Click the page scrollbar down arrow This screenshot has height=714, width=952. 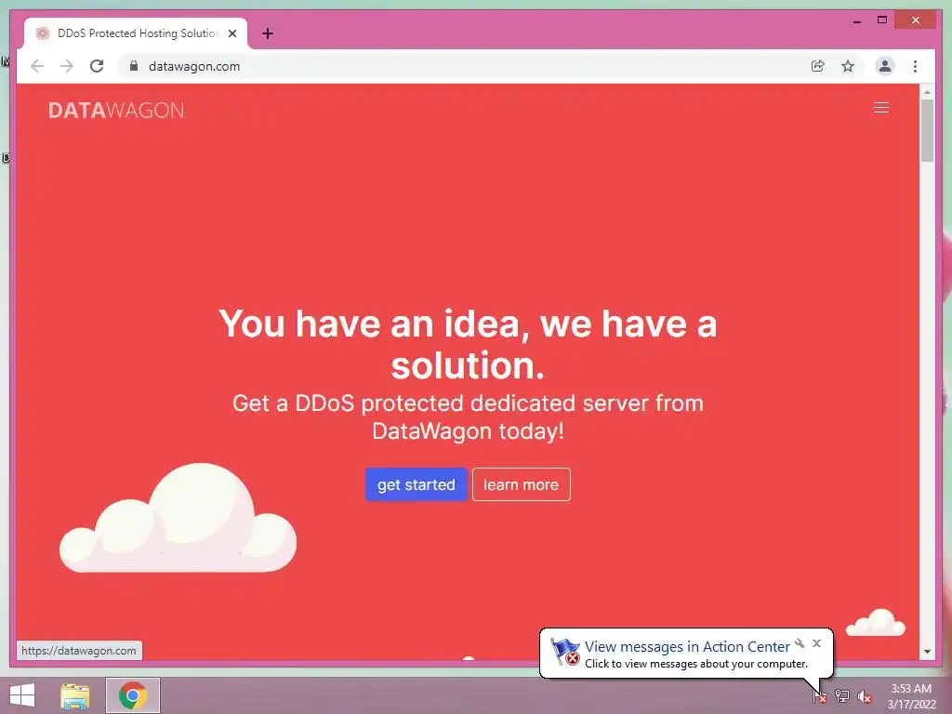(927, 652)
